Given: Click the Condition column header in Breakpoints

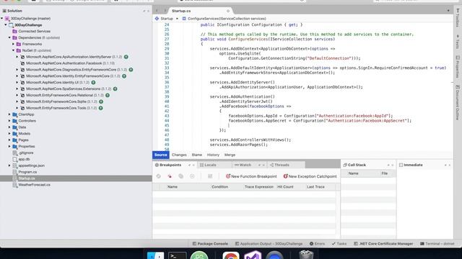Looking at the screenshot, I should [x=219, y=187].
